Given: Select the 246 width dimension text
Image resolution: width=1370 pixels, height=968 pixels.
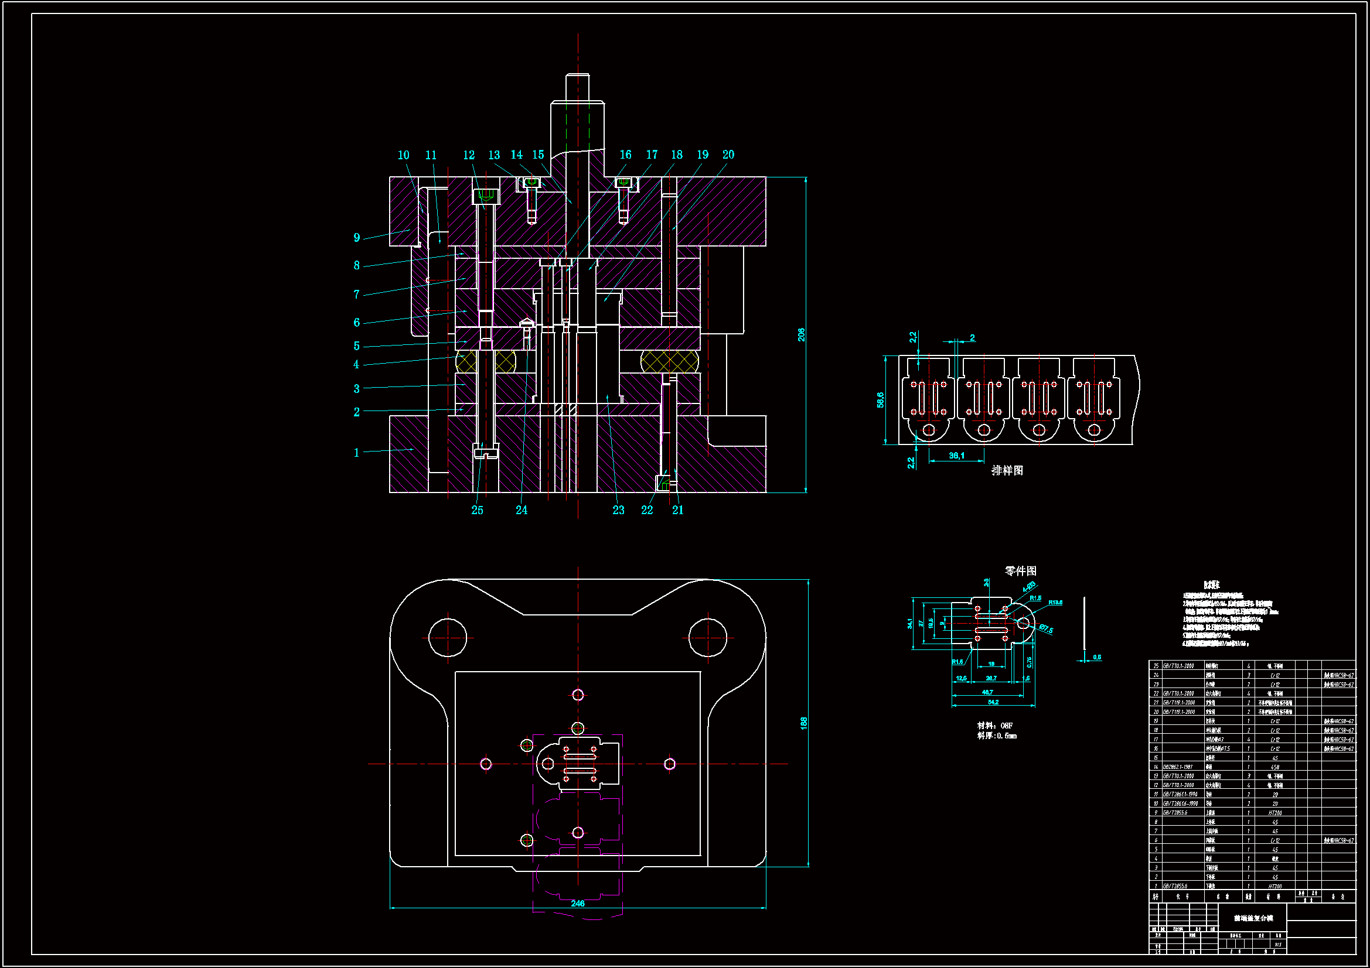Looking at the screenshot, I should pyautogui.click(x=578, y=903).
